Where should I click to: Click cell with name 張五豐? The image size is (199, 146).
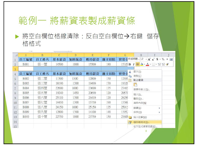[42, 93]
